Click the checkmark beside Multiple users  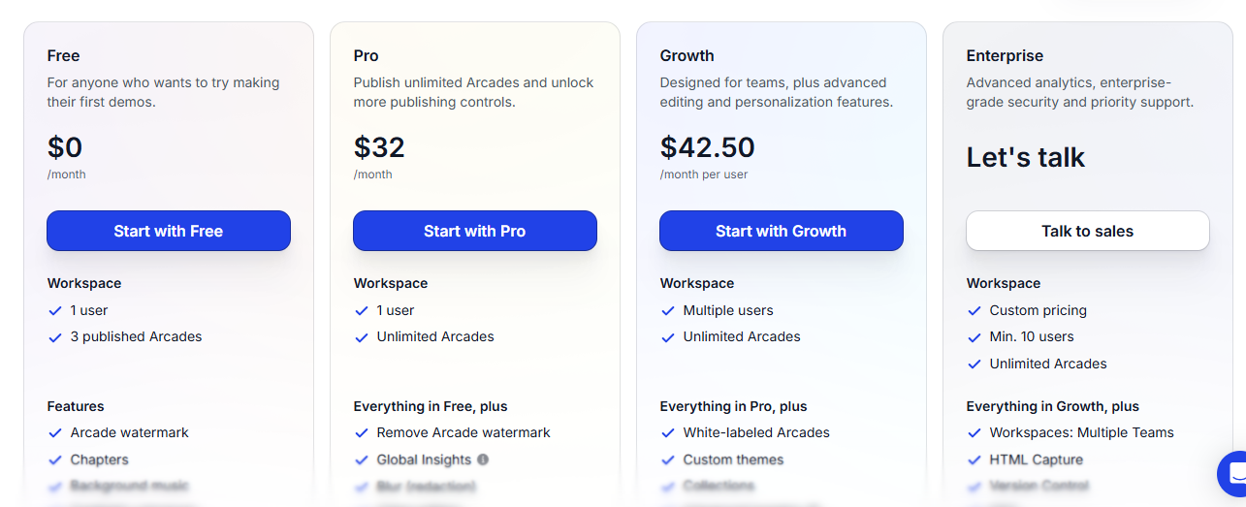pos(668,310)
